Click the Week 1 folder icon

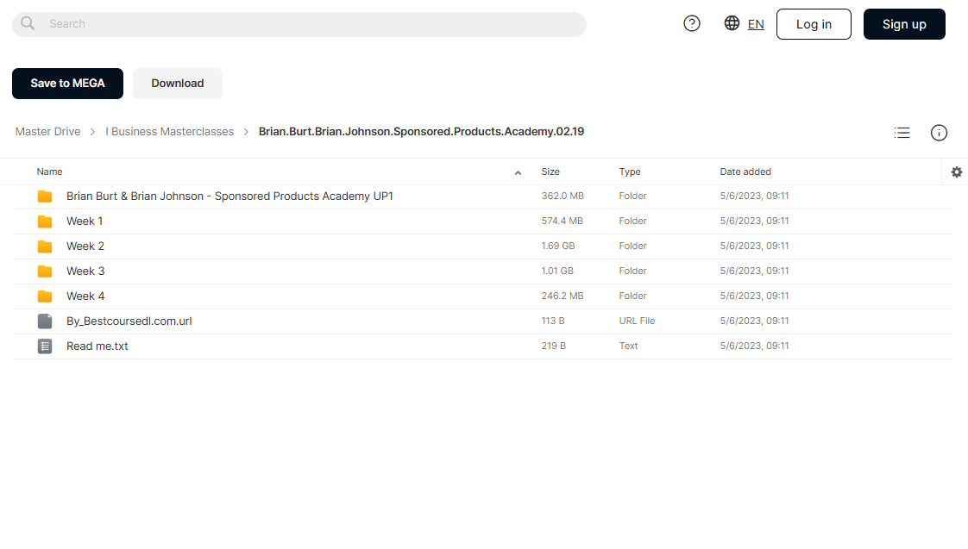(45, 221)
